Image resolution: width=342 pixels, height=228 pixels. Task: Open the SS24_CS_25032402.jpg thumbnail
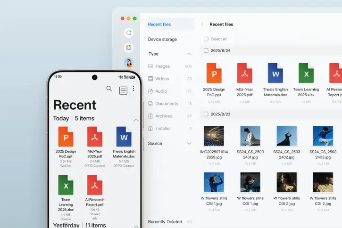pyautogui.click(x=287, y=136)
